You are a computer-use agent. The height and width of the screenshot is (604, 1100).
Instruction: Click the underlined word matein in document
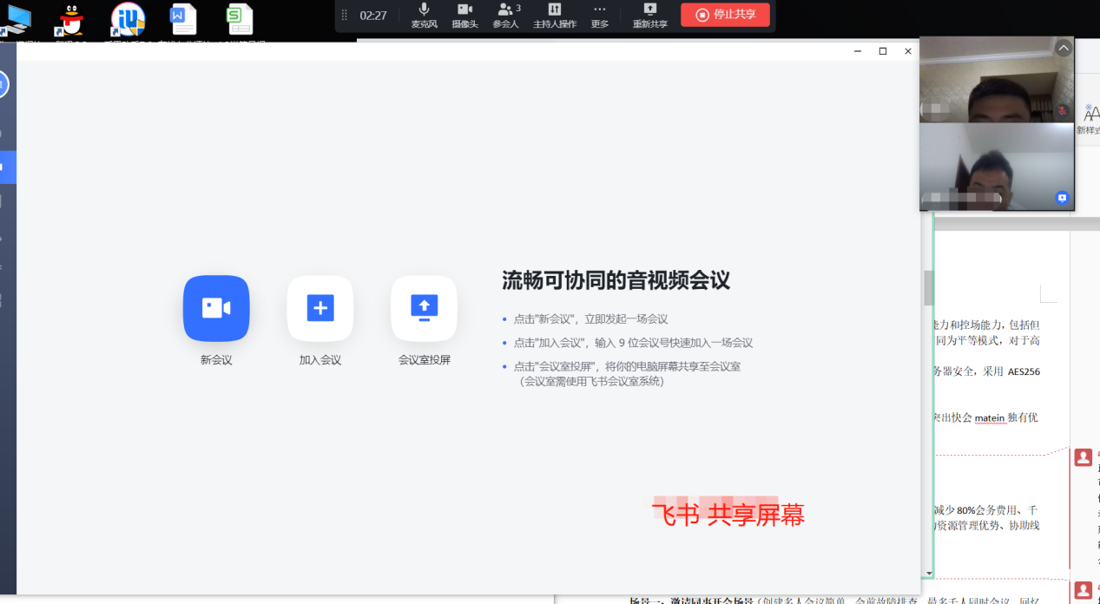point(990,417)
